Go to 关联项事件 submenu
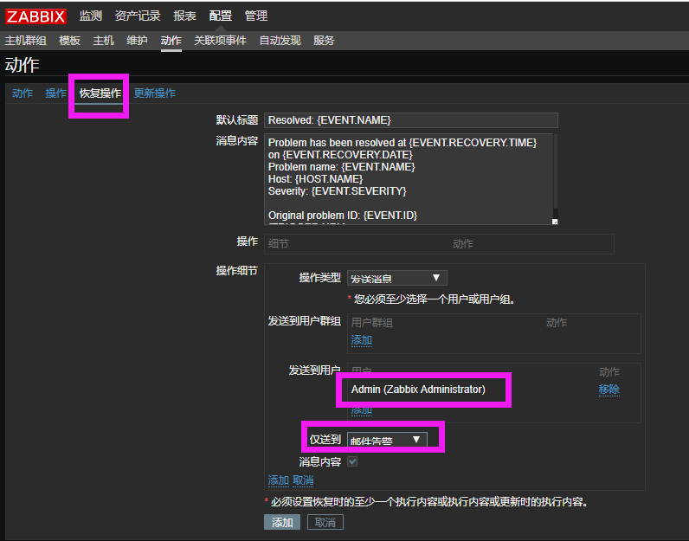689x541 pixels. click(x=220, y=41)
